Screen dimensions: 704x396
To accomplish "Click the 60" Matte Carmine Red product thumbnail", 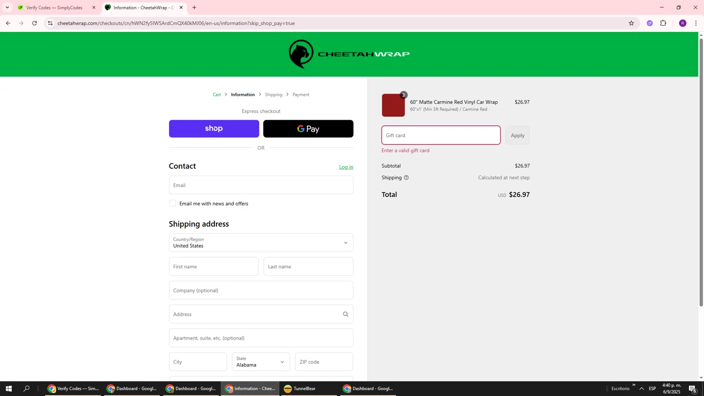I will tap(393, 105).
